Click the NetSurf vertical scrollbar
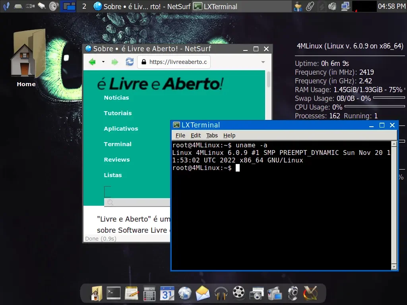The width and height of the screenshot is (407, 305). pos(268,79)
